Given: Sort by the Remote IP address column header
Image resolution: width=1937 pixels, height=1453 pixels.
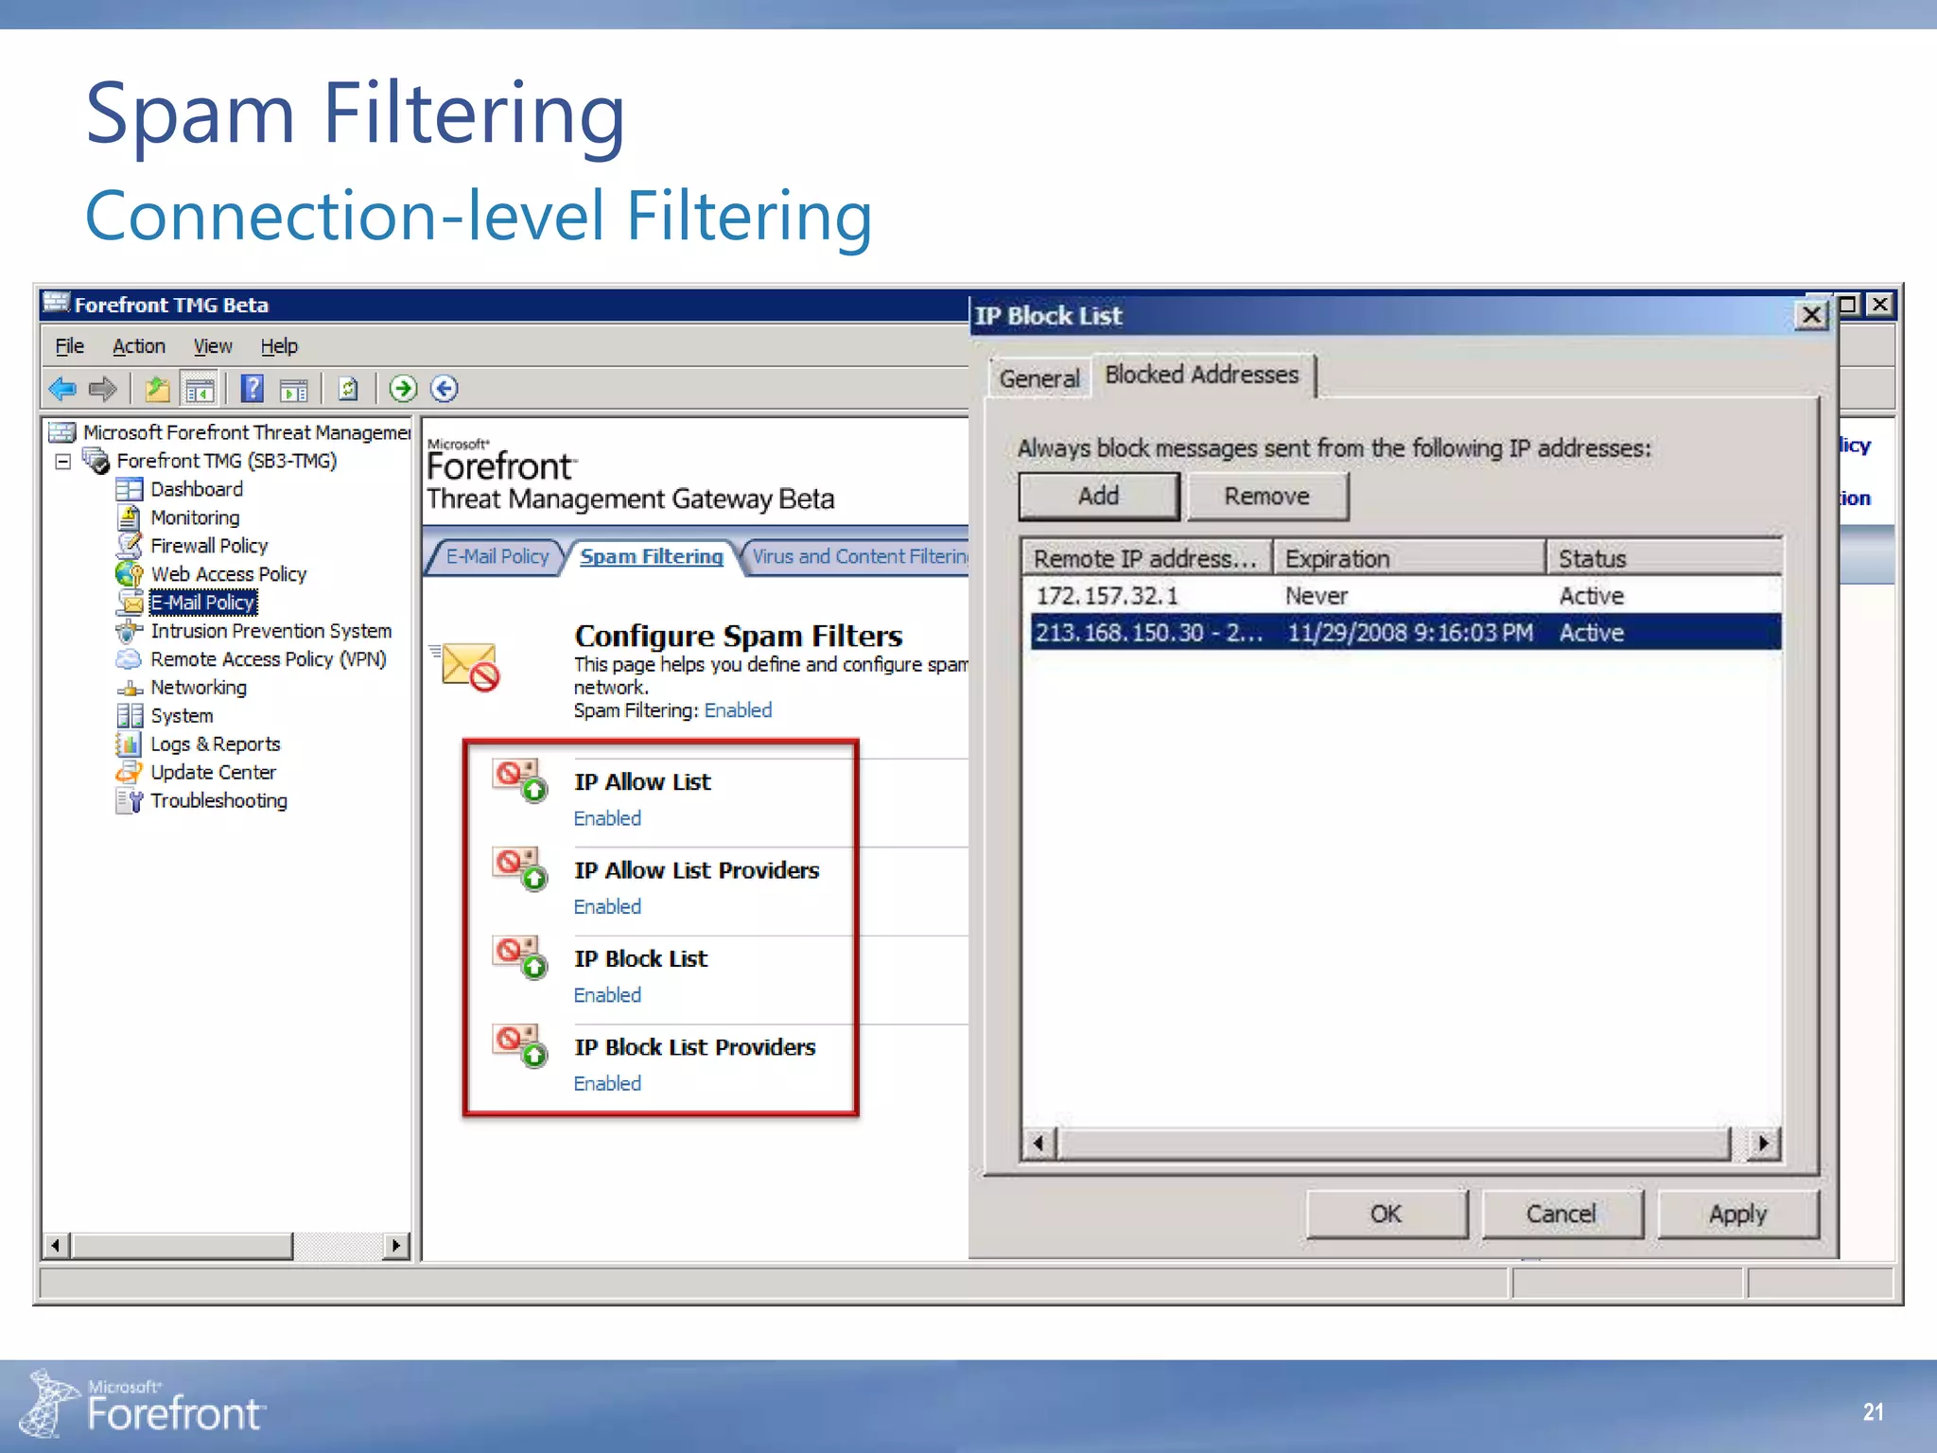Looking at the screenshot, I should (1146, 558).
